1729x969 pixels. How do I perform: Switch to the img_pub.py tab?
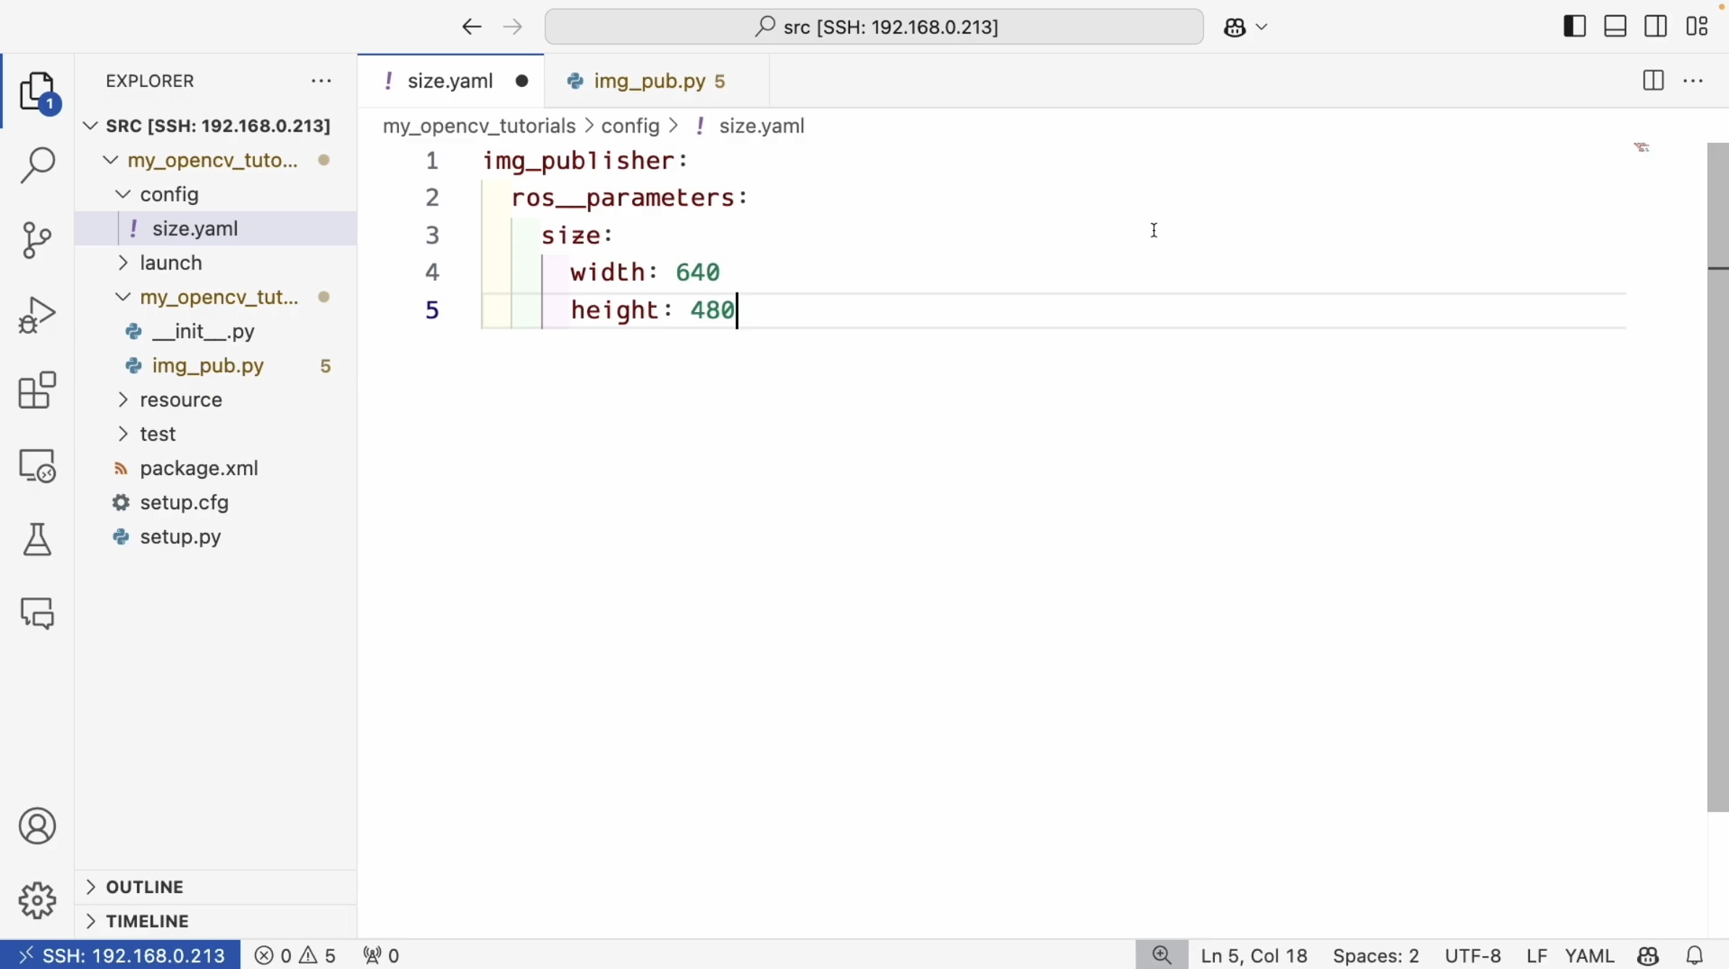click(649, 81)
